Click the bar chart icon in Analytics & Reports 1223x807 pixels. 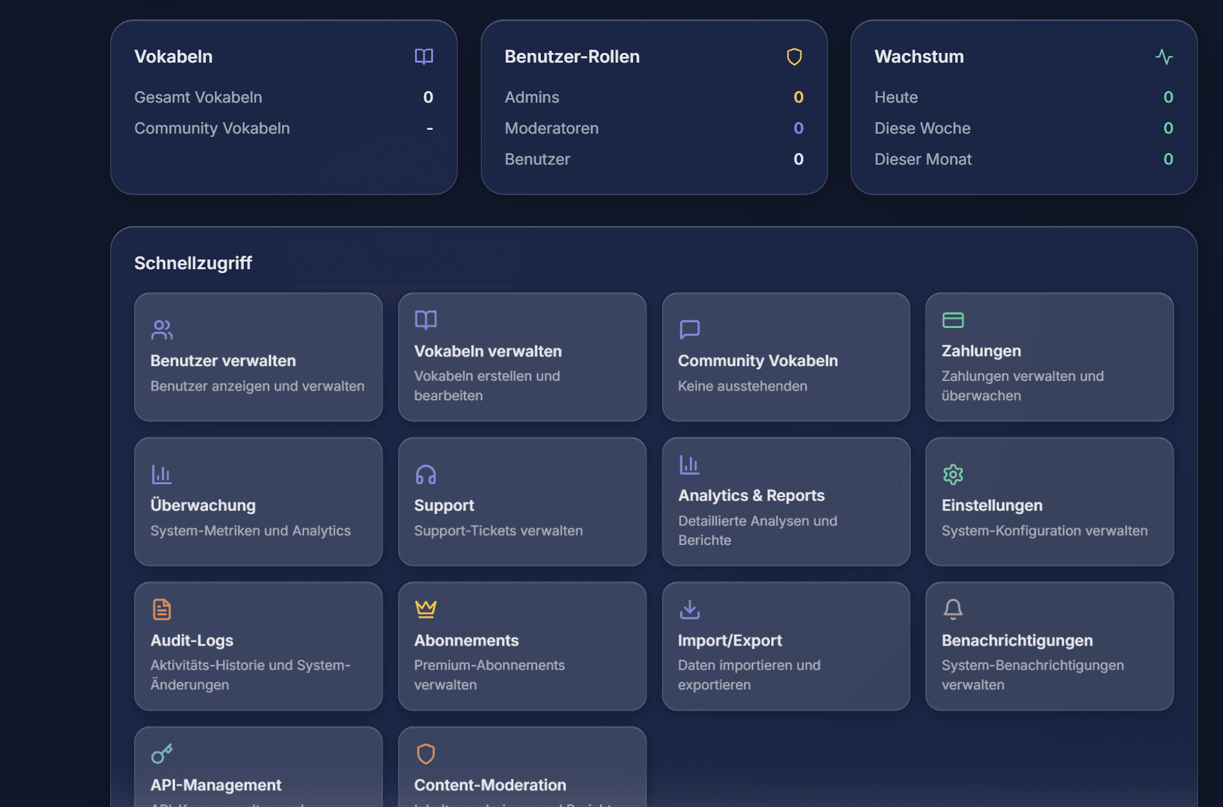click(689, 465)
